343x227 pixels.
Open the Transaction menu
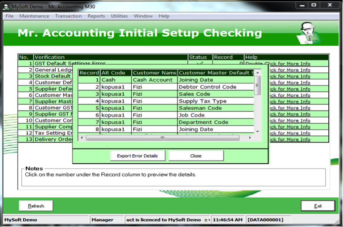68,16
